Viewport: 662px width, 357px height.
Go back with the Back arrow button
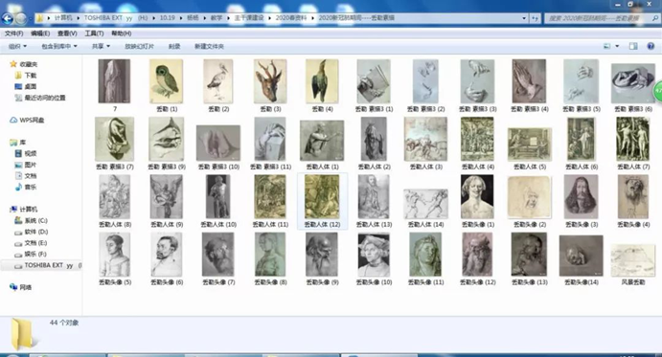[7, 18]
